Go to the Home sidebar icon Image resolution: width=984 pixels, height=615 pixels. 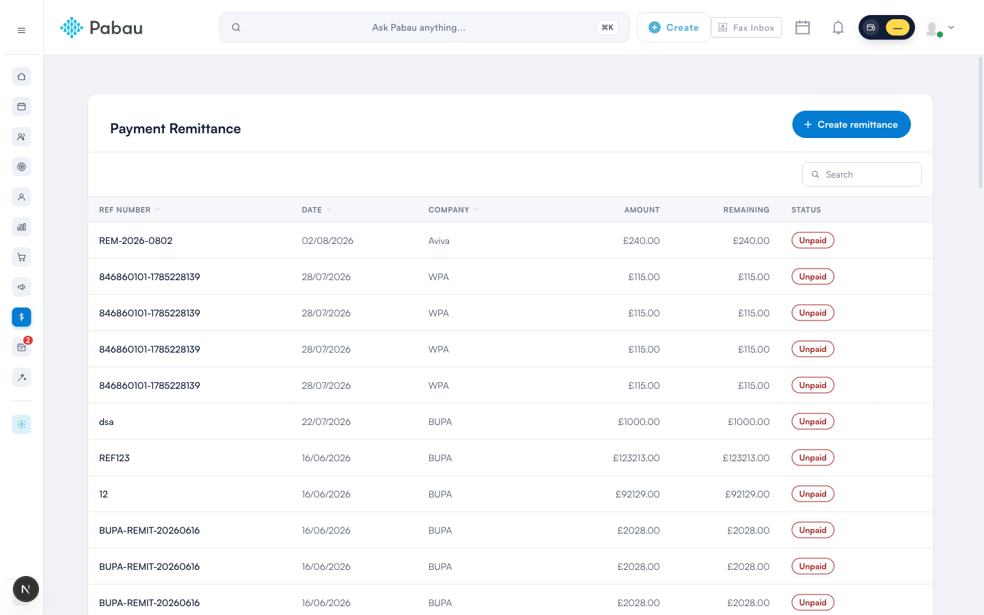tap(21, 77)
